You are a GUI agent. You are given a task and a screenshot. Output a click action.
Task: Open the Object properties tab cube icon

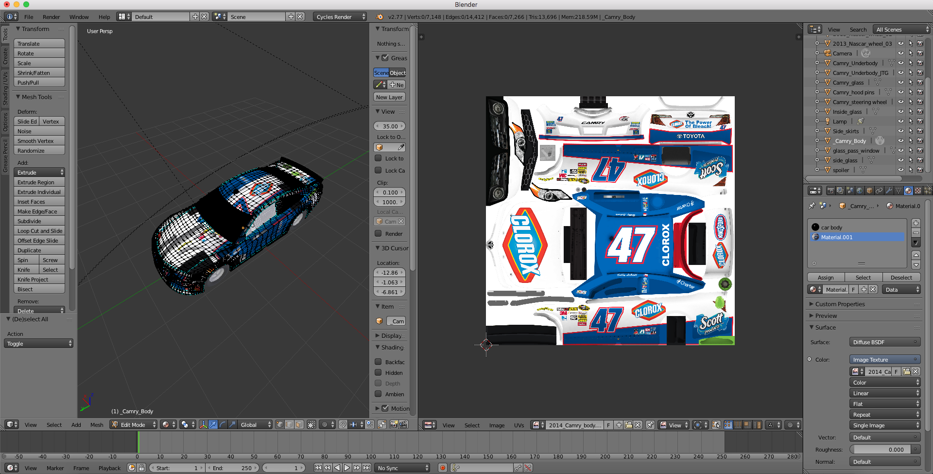point(869,191)
